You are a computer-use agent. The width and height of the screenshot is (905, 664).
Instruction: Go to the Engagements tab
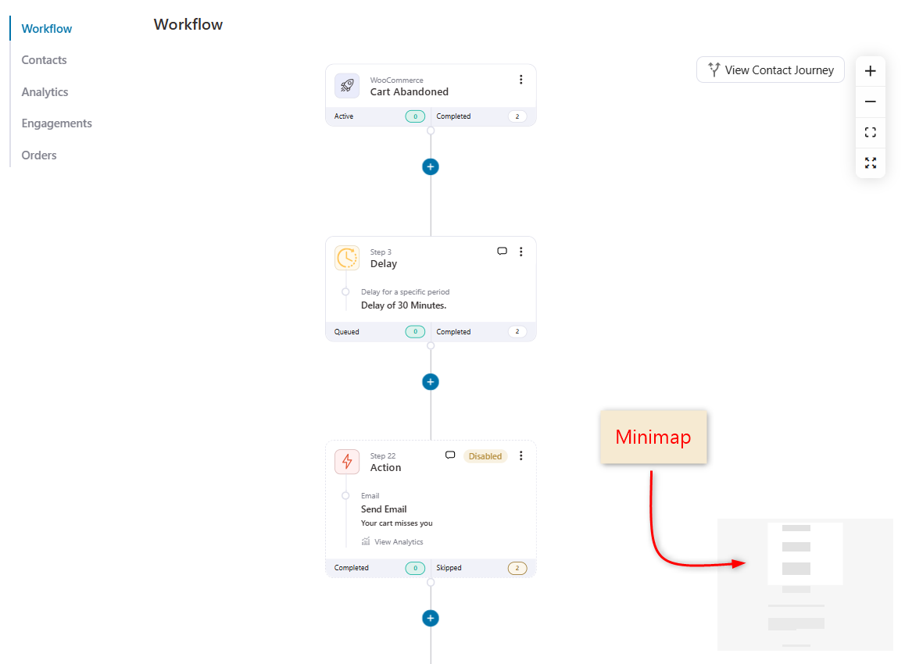tap(56, 123)
